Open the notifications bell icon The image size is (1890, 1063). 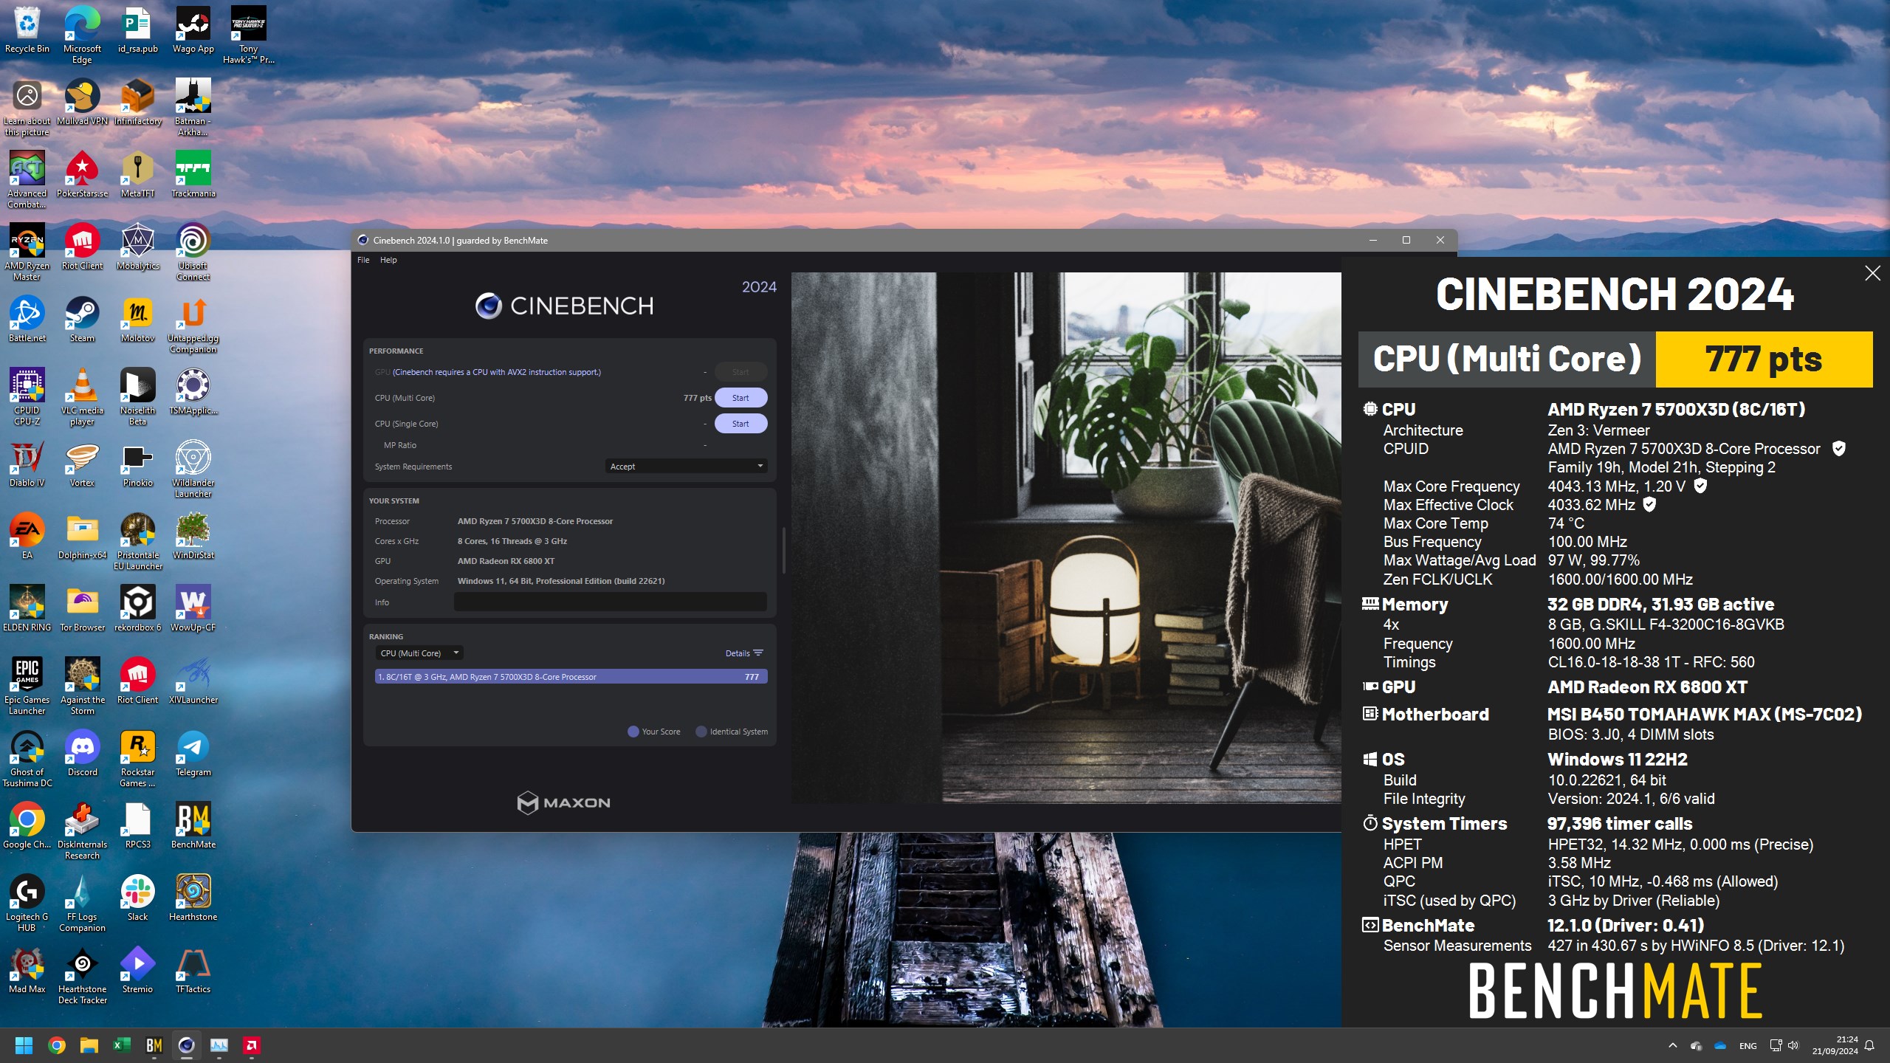pos(1869,1045)
